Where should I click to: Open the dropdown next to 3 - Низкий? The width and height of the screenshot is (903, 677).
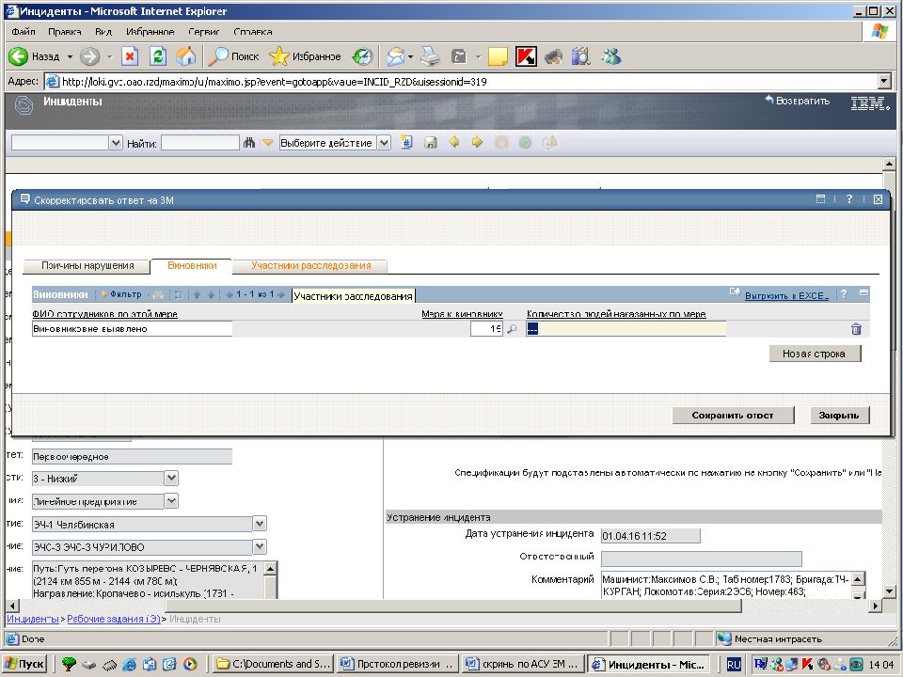[x=171, y=479]
